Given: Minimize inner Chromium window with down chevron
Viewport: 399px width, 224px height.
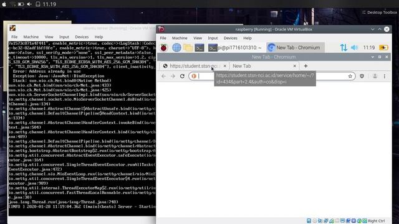Looking at the screenshot, I should point(373,57).
